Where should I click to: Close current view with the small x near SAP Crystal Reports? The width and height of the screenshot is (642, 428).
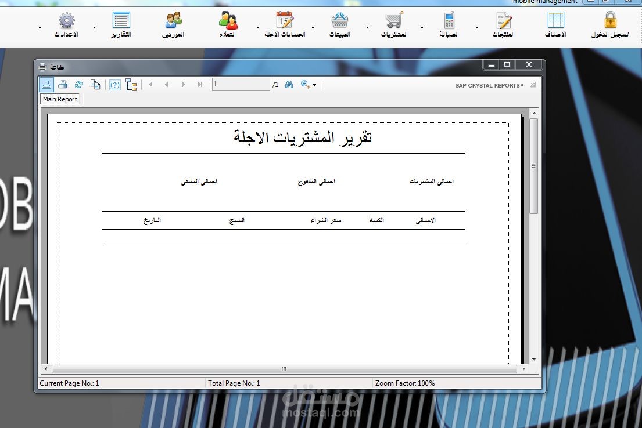pyautogui.click(x=533, y=85)
